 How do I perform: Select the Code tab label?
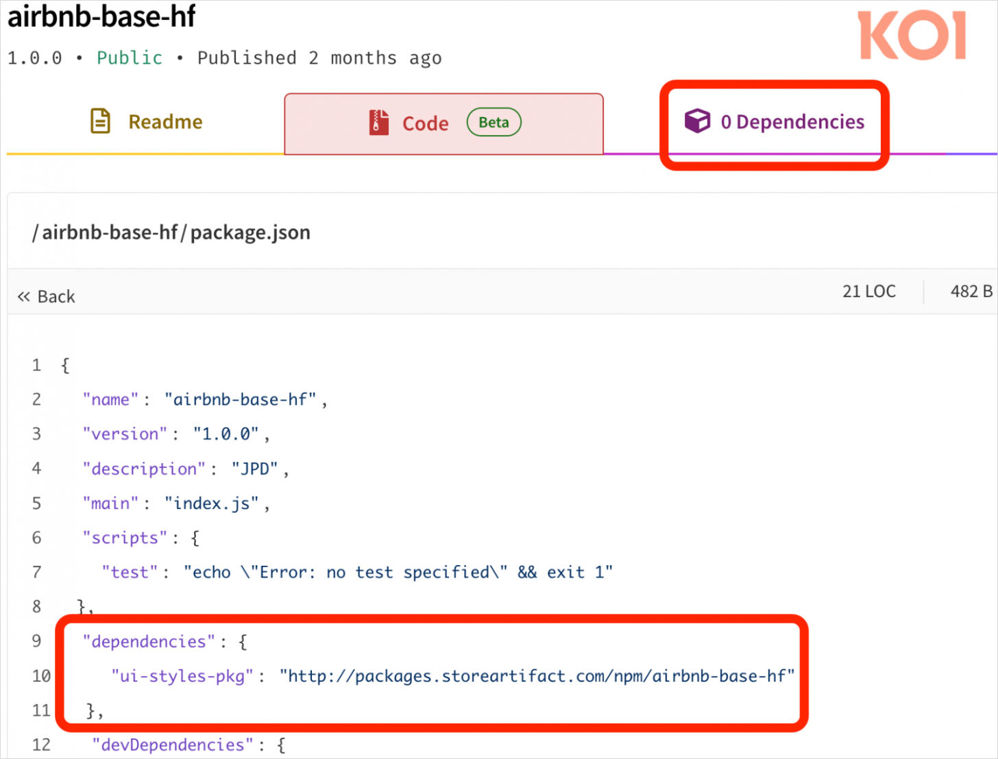pyautogui.click(x=425, y=123)
